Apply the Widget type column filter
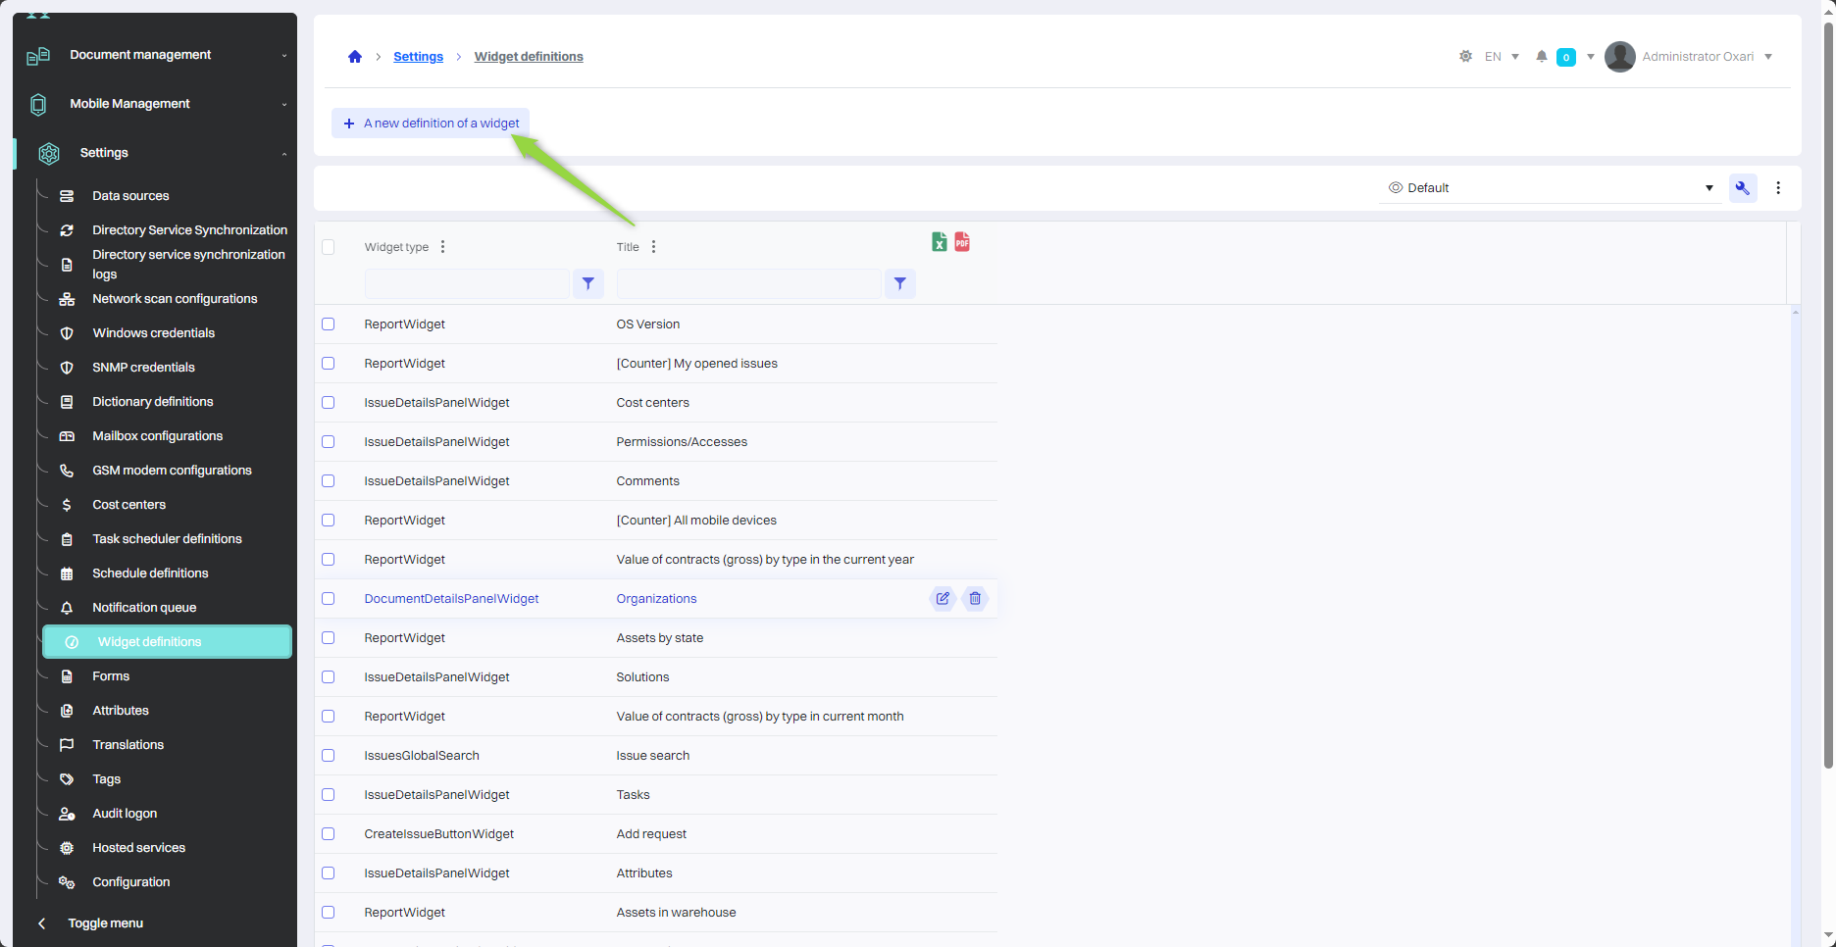Image resolution: width=1836 pixels, height=947 pixels. [587, 284]
